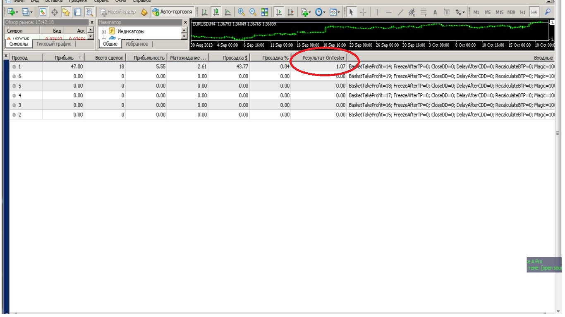Select the arrow cursor tool

click(351, 12)
